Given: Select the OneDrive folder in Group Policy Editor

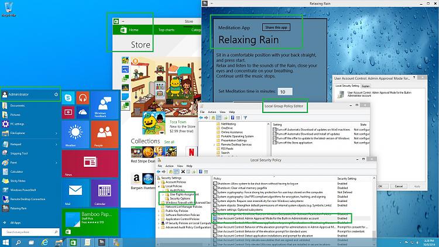Looking at the screenshot, I should coord(227,128).
